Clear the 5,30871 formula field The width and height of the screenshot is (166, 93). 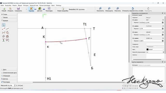[163, 41]
